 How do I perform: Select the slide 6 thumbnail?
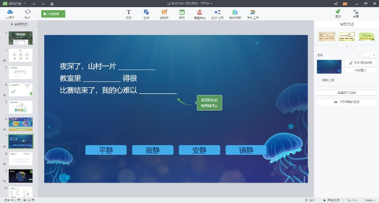tap(20, 124)
